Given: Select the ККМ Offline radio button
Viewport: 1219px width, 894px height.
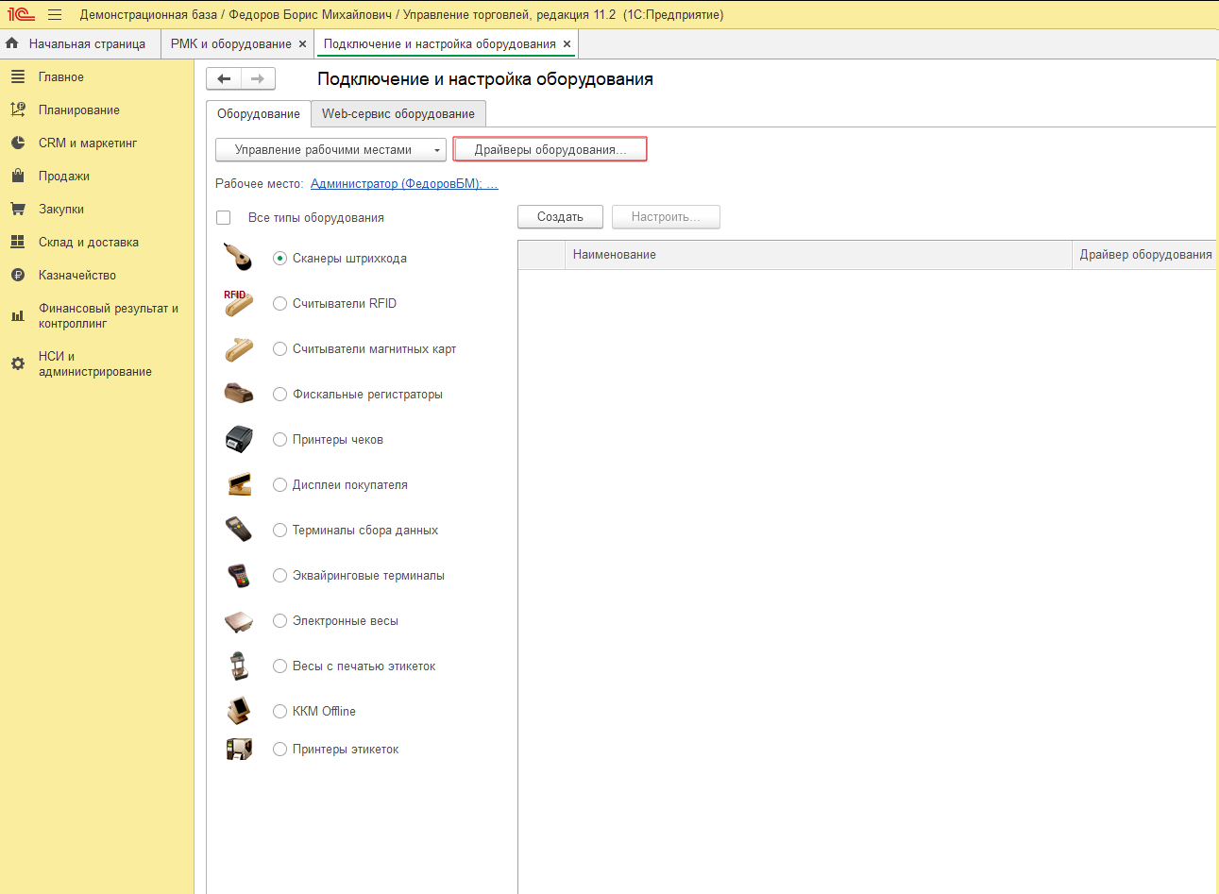Looking at the screenshot, I should [x=279, y=712].
